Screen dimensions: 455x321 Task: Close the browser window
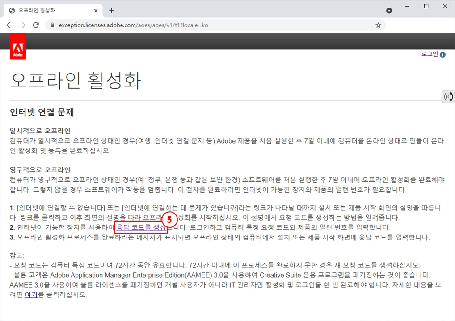click(x=445, y=6)
